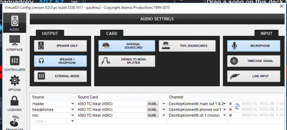Screen dimensions: 287x130
Task: Select Speaker Only output mode
Action: click(x=60, y=46)
